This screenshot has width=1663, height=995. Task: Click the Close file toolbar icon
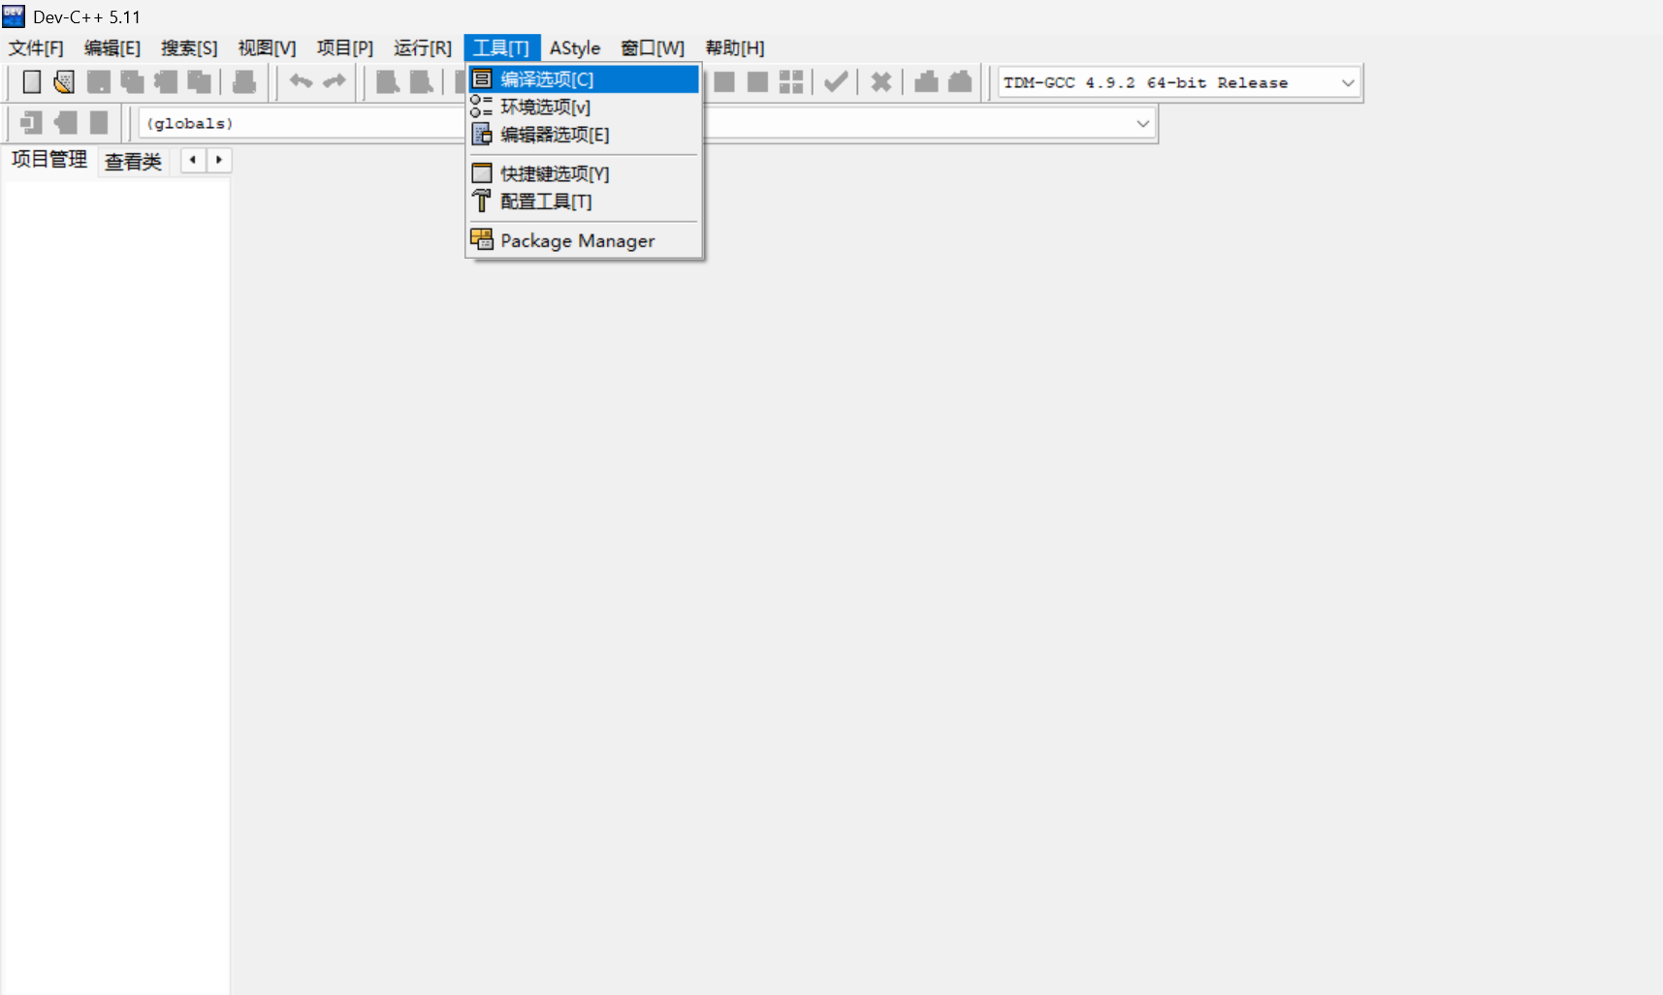pos(166,82)
